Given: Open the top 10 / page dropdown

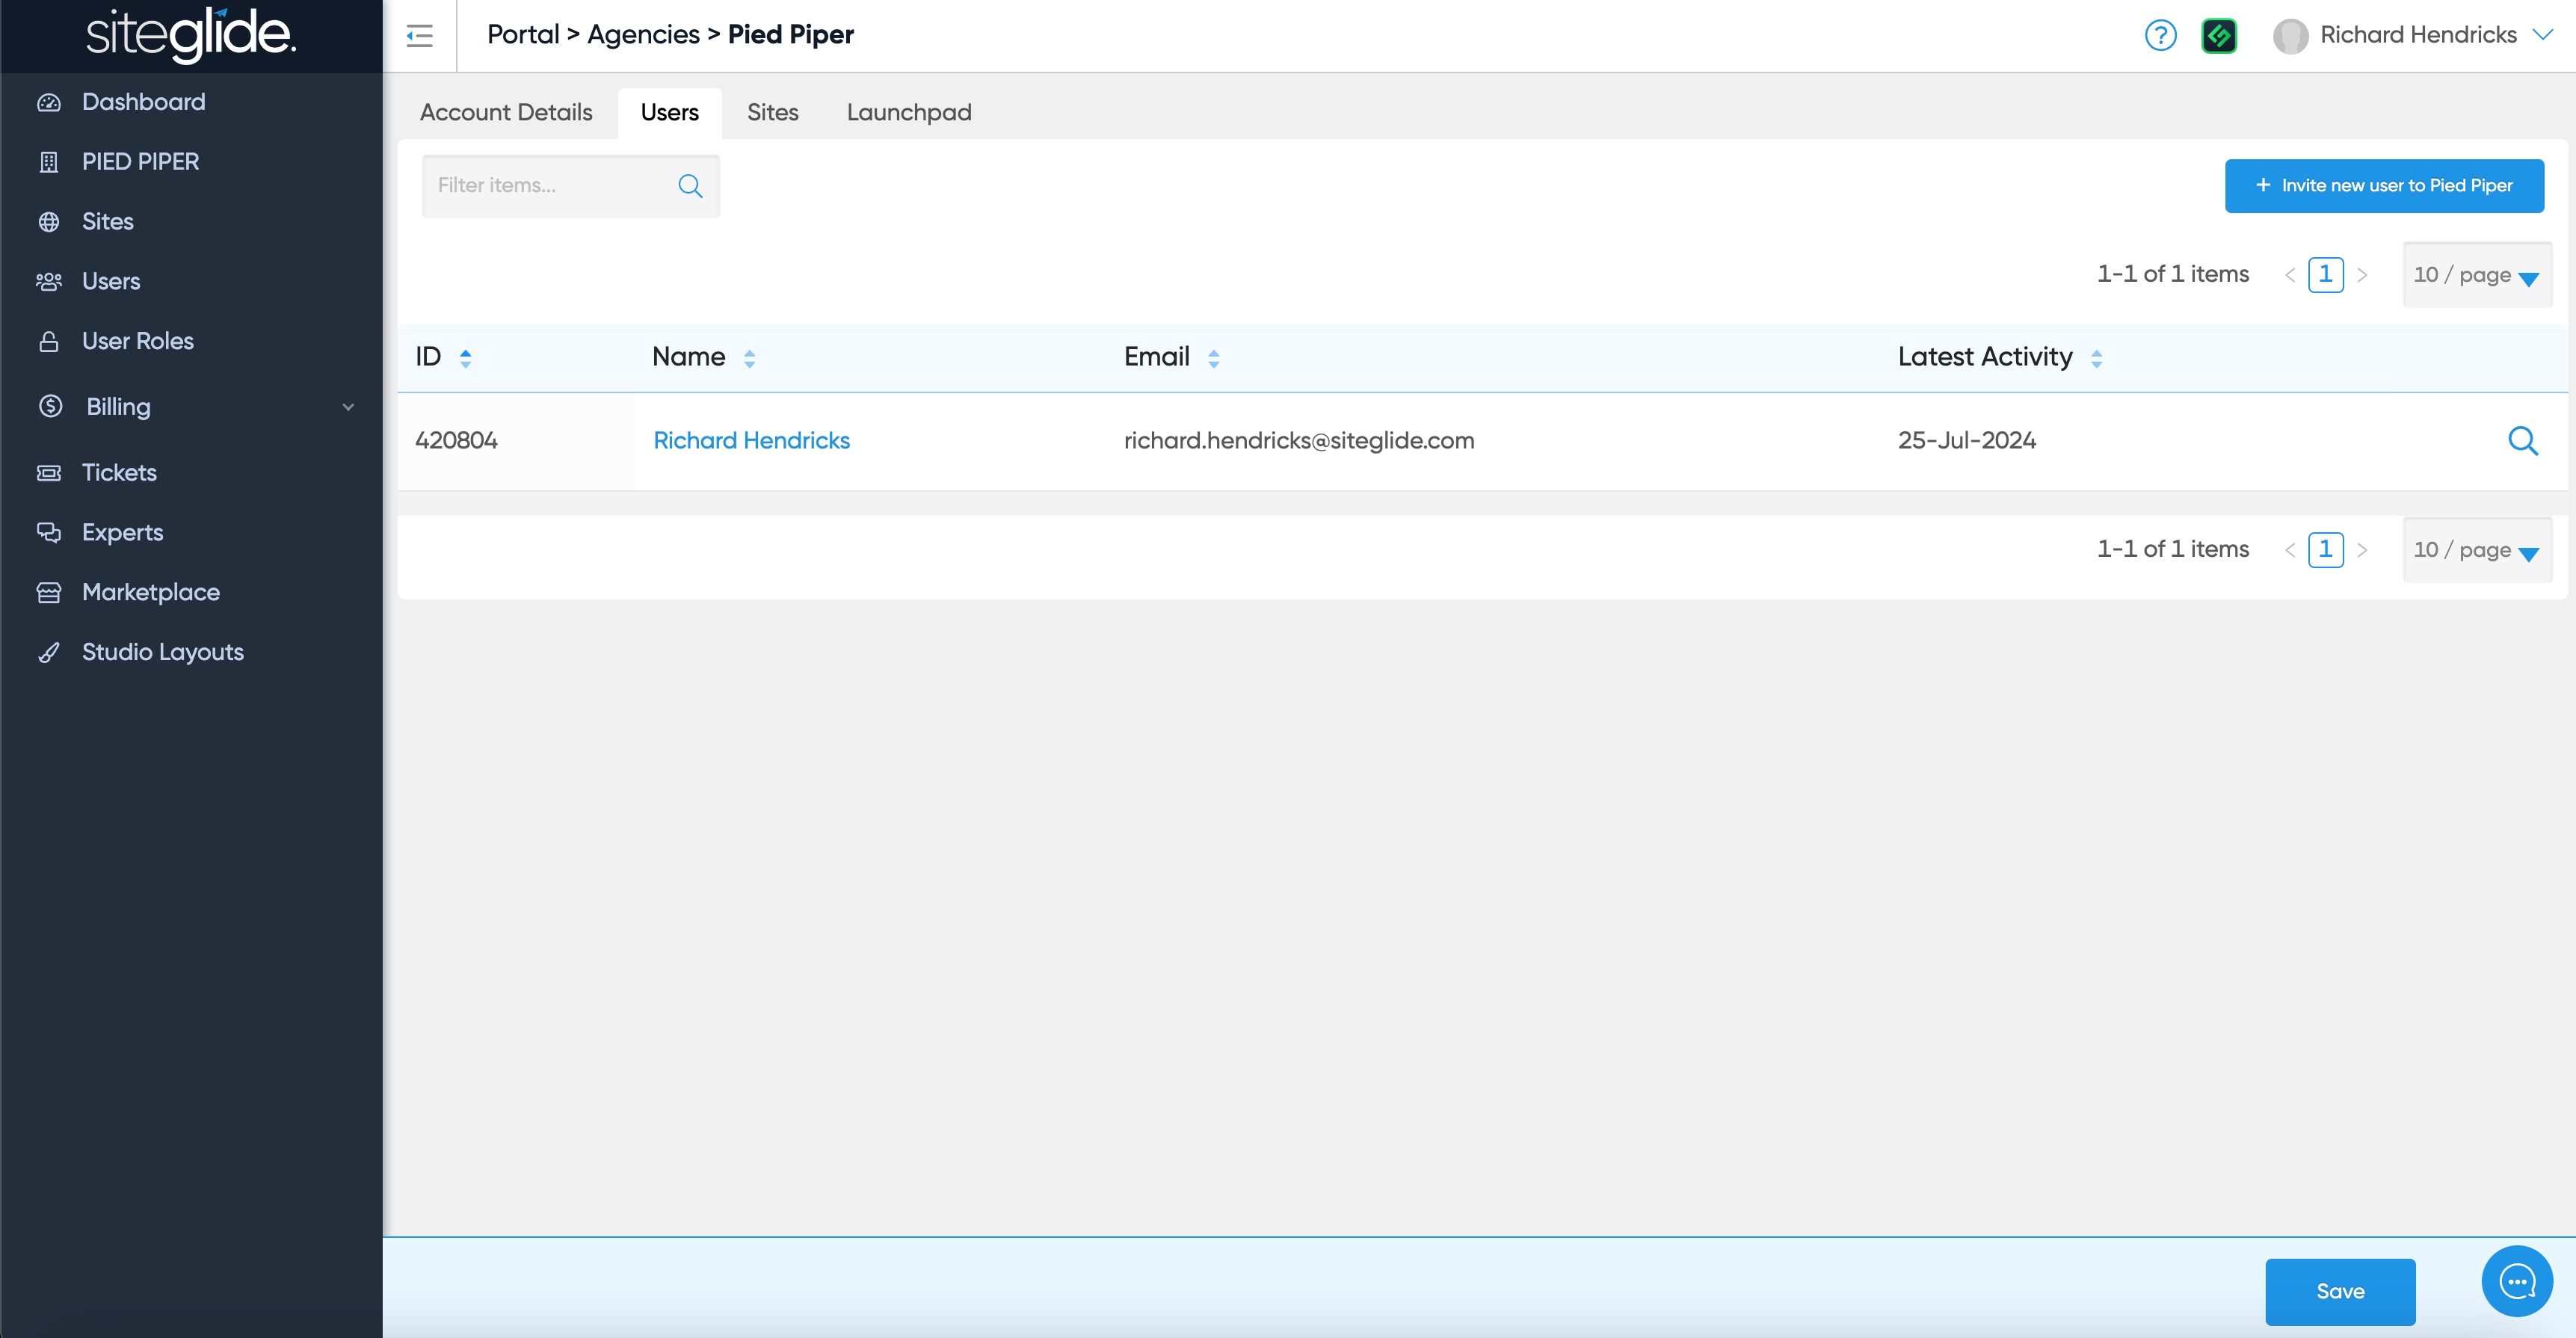Looking at the screenshot, I should coord(2476,275).
